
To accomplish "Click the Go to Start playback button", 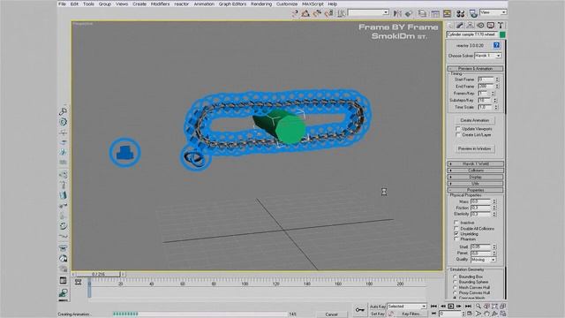I will click(433, 307).
